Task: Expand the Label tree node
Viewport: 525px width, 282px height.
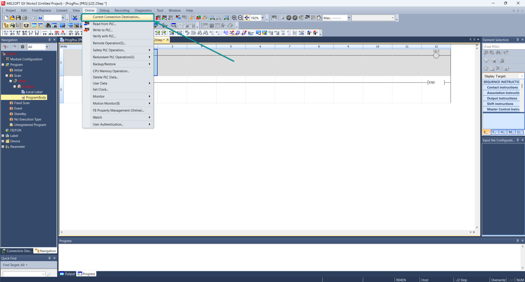Action: (x=3, y=136)
